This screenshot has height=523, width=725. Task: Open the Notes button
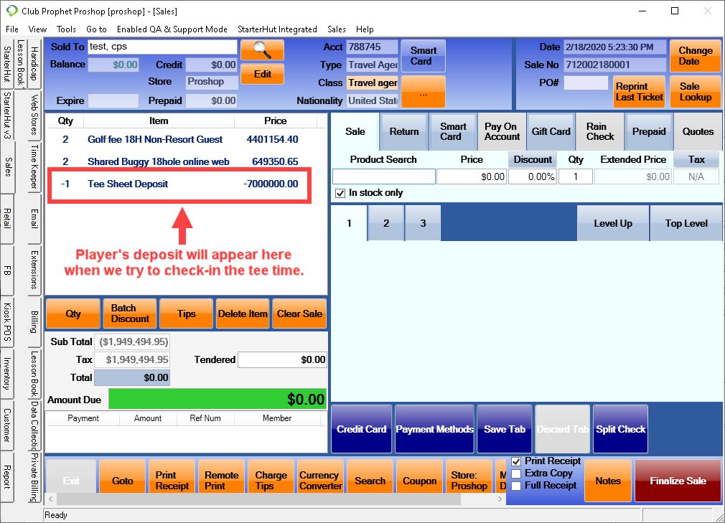(x=607, y=481)
